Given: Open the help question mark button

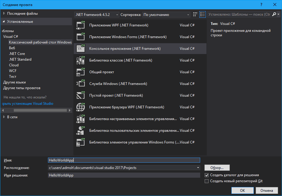Looking at the screenshot, I should 261,5.
